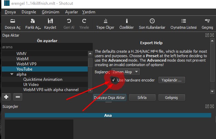This screenshot has width=216, height=139.
Task: Select WebM VP8 with alpha channel preset
Action: coord(45,90)
